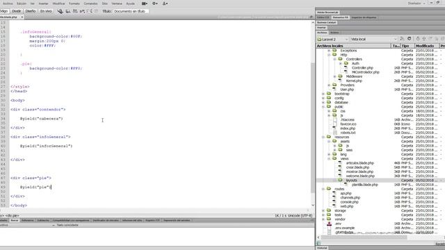This screenshot has width=445, height=250.
Task: Collapse the Http folder expander
Action: point(329,55)
